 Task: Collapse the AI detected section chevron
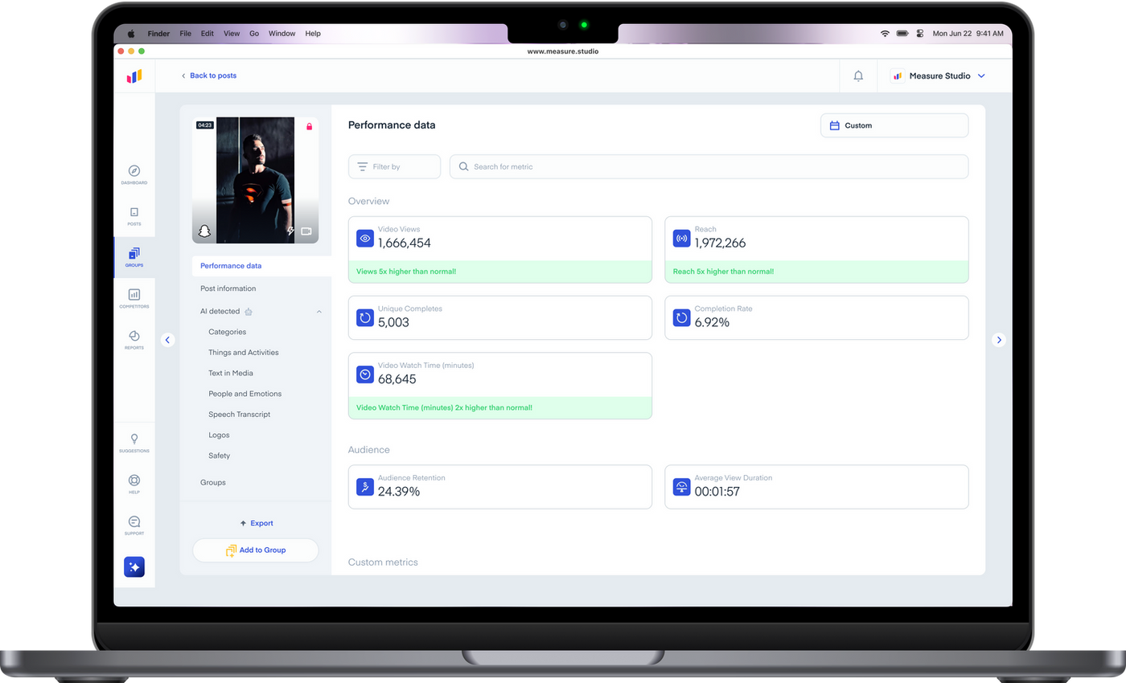click(319, 312)
